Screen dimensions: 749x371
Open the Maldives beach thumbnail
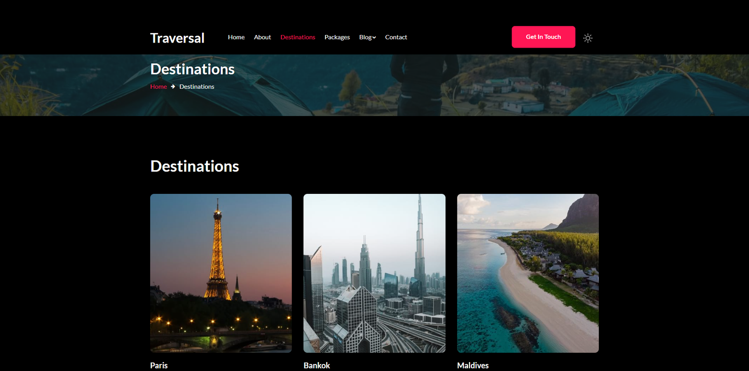pyautogui.click(x=528, y=273)
